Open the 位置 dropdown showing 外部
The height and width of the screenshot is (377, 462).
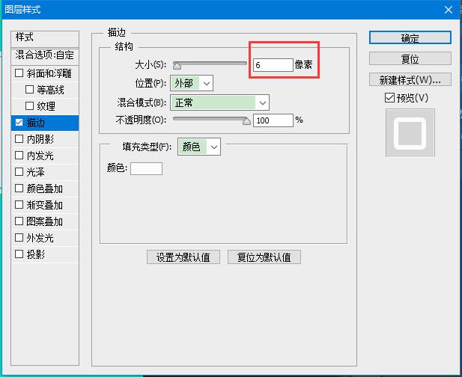click(x=192, y=84)
